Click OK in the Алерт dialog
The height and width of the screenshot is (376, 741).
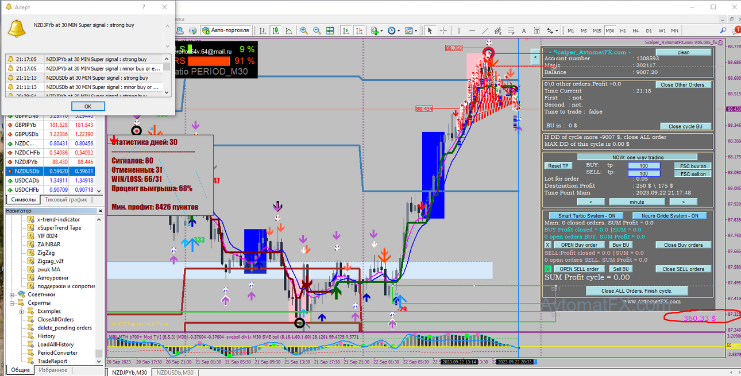tap(88, 106)
